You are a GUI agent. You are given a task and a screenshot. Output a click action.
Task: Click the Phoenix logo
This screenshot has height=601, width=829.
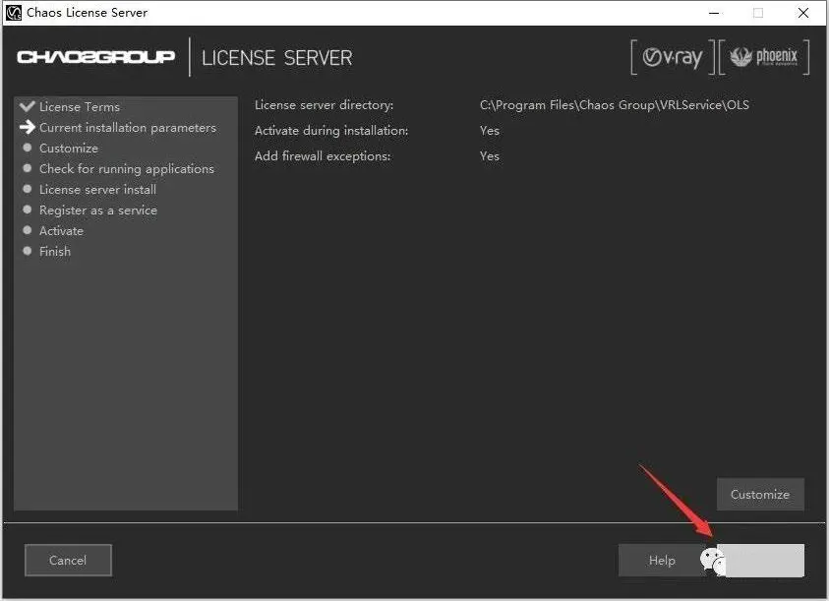[x=764, y=57]
